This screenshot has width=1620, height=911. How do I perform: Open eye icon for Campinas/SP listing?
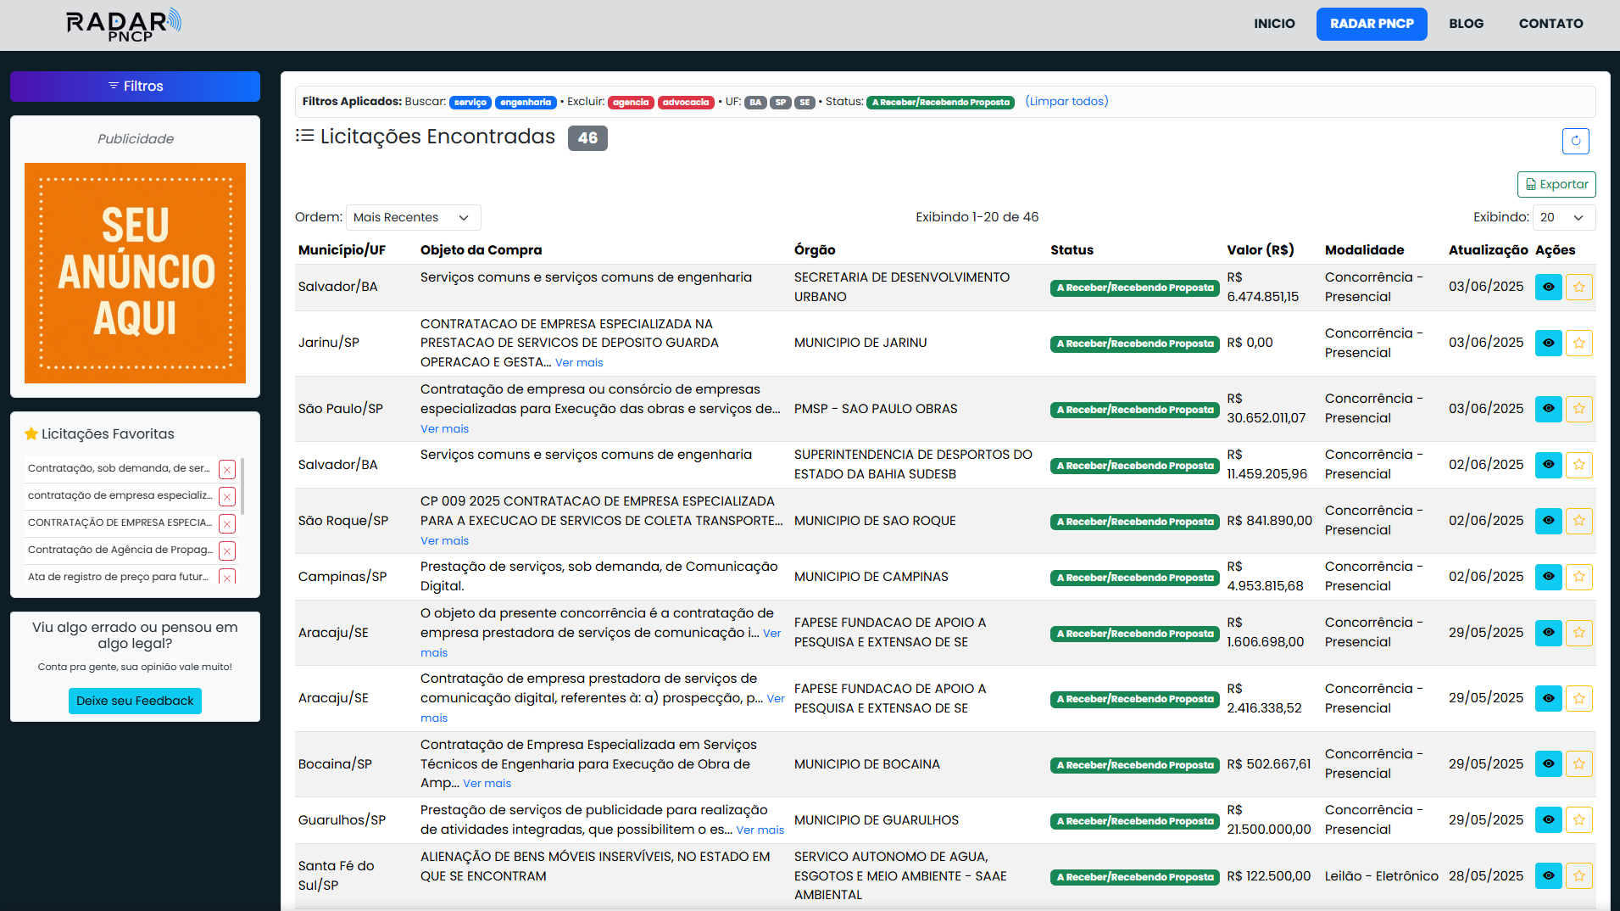(1548, 577)
